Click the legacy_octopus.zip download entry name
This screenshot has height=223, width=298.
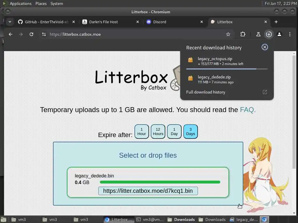pyautogui.click(x=215, y=59)
